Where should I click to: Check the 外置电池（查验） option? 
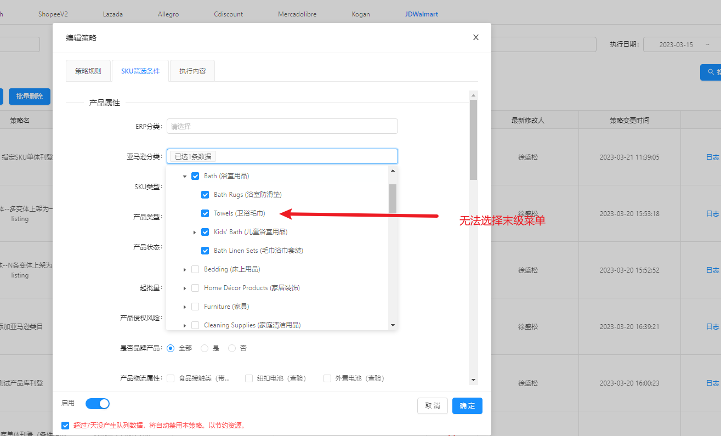coord(327,378)
